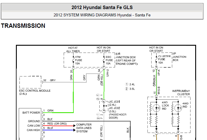Click the '32 GRY' wire label

(x=49, y=80)
